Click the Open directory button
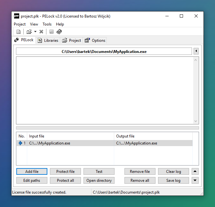Image resolution: width=215 pixels, height=207 pixels. click(x=99, y=180)
